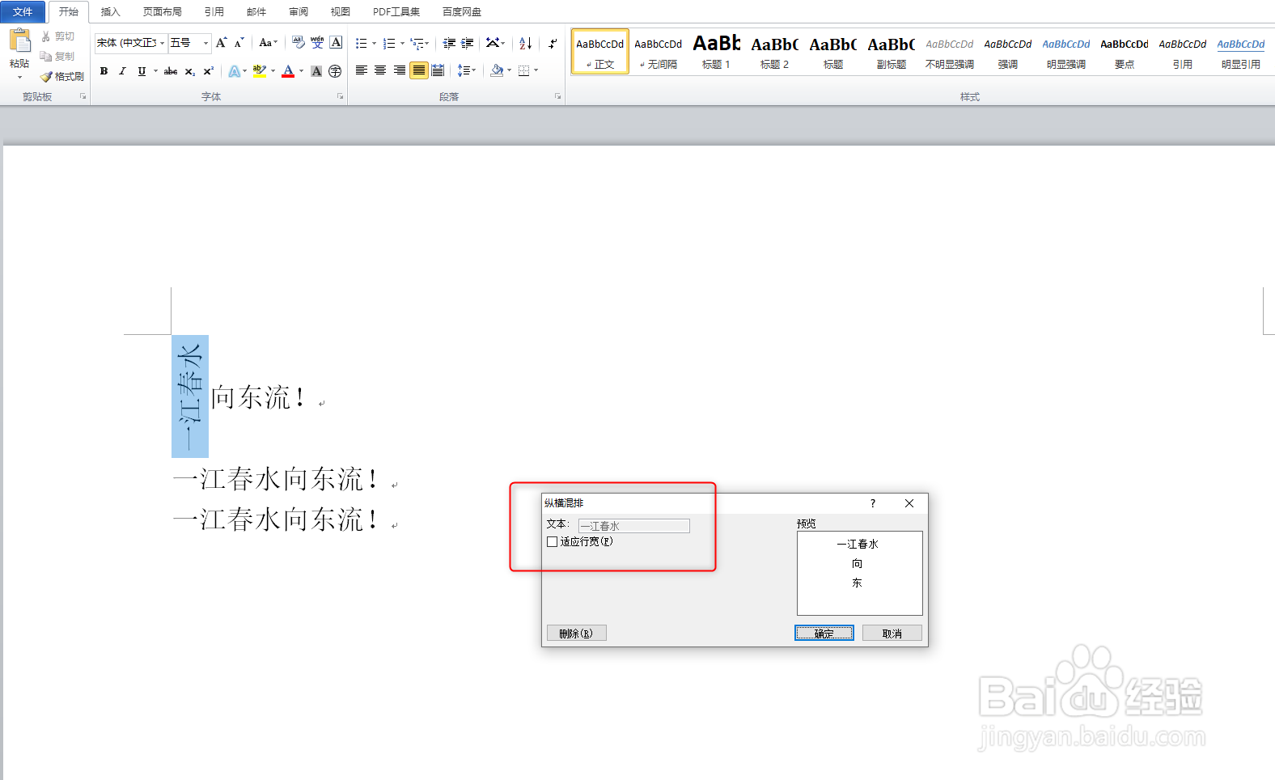Click the Text Effects glowing A icon
The height and width of the screenshot is (780, 1275).
pyautogui.click(x=234, y=71)
